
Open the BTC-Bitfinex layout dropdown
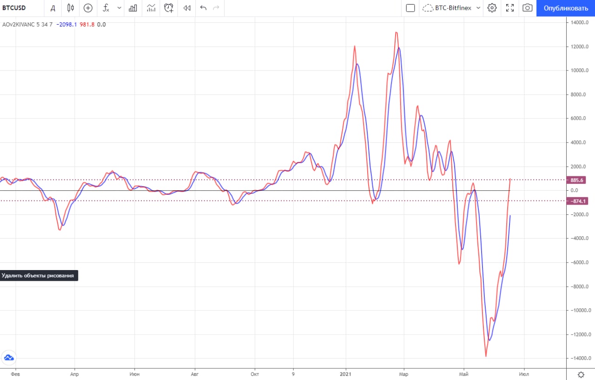(x=451, y=8)
